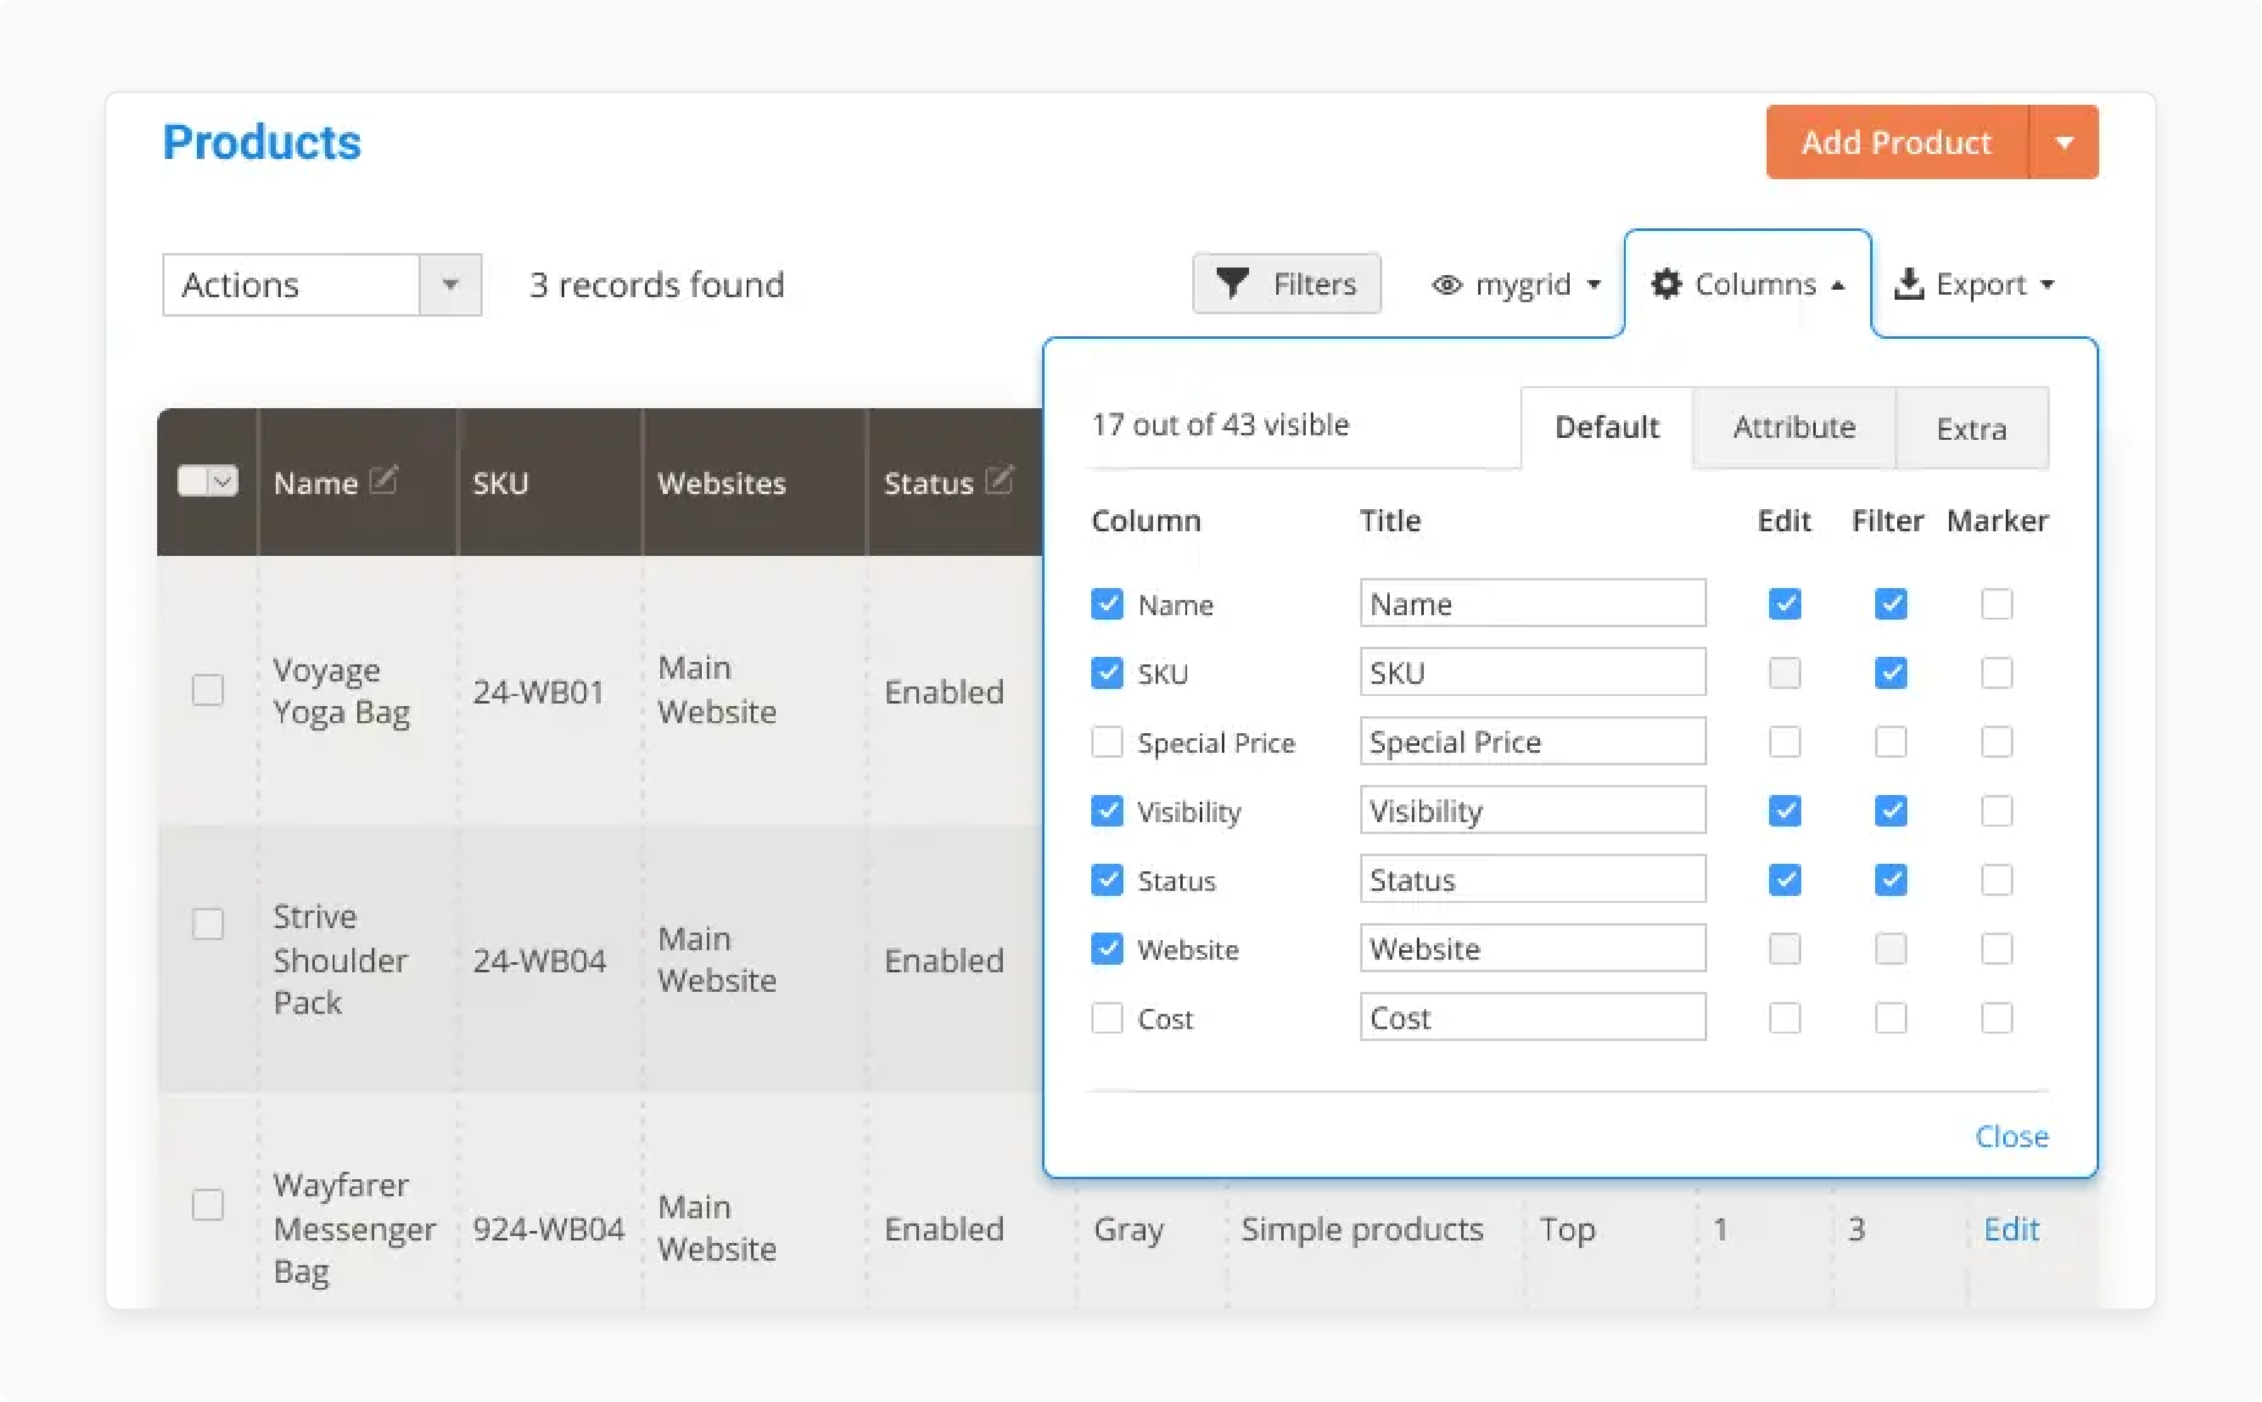Click Simple products cell in Wayfarer row
2262x1402 pixels.
pyautogui.click(x=1361, y=1228)
